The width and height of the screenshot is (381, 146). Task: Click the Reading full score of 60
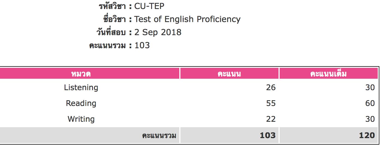(370, 103)
